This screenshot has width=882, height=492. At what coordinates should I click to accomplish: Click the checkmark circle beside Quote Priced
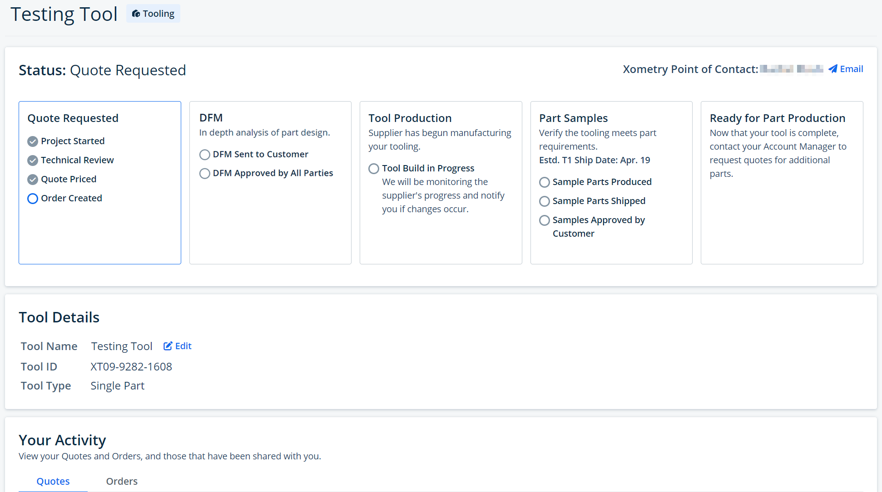tap(32, 179)
